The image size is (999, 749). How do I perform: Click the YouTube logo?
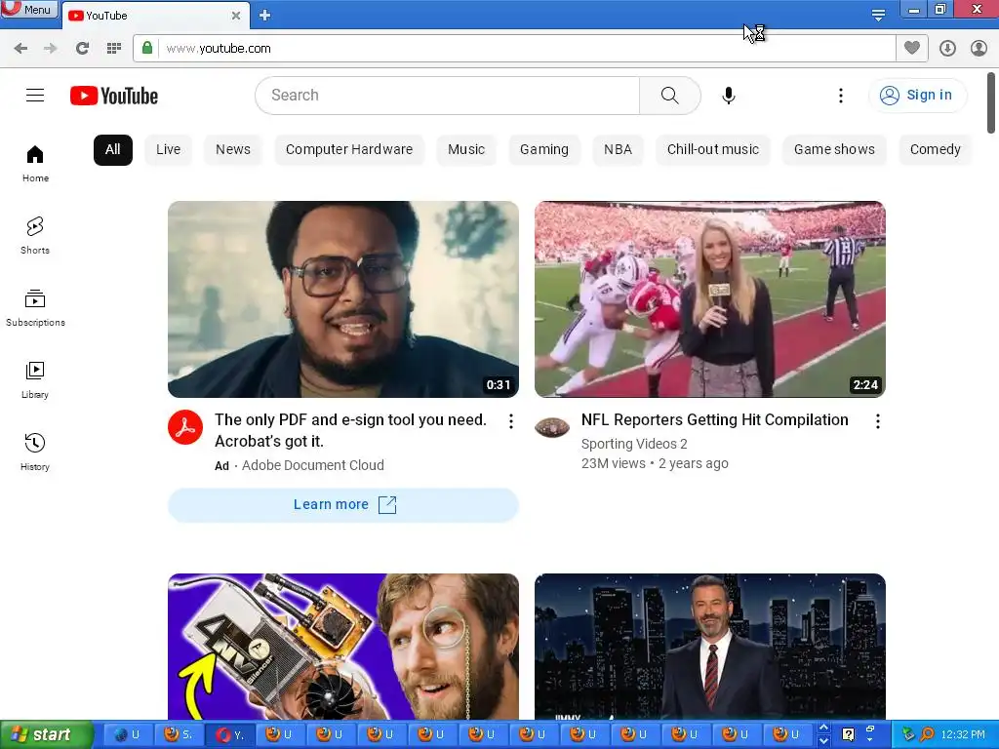[114, 96]
